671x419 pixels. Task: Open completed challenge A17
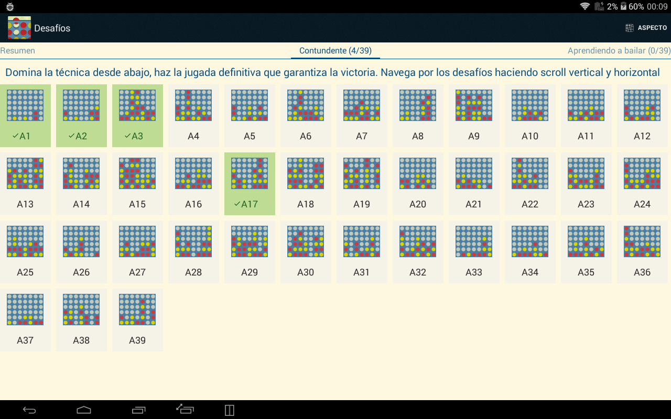tap(250, 184)
